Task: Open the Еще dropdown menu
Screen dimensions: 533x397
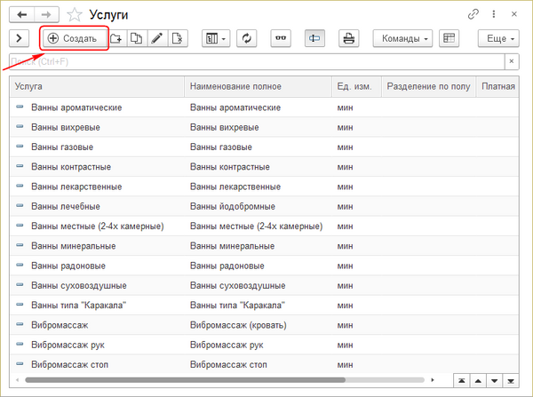Action: 498,38
